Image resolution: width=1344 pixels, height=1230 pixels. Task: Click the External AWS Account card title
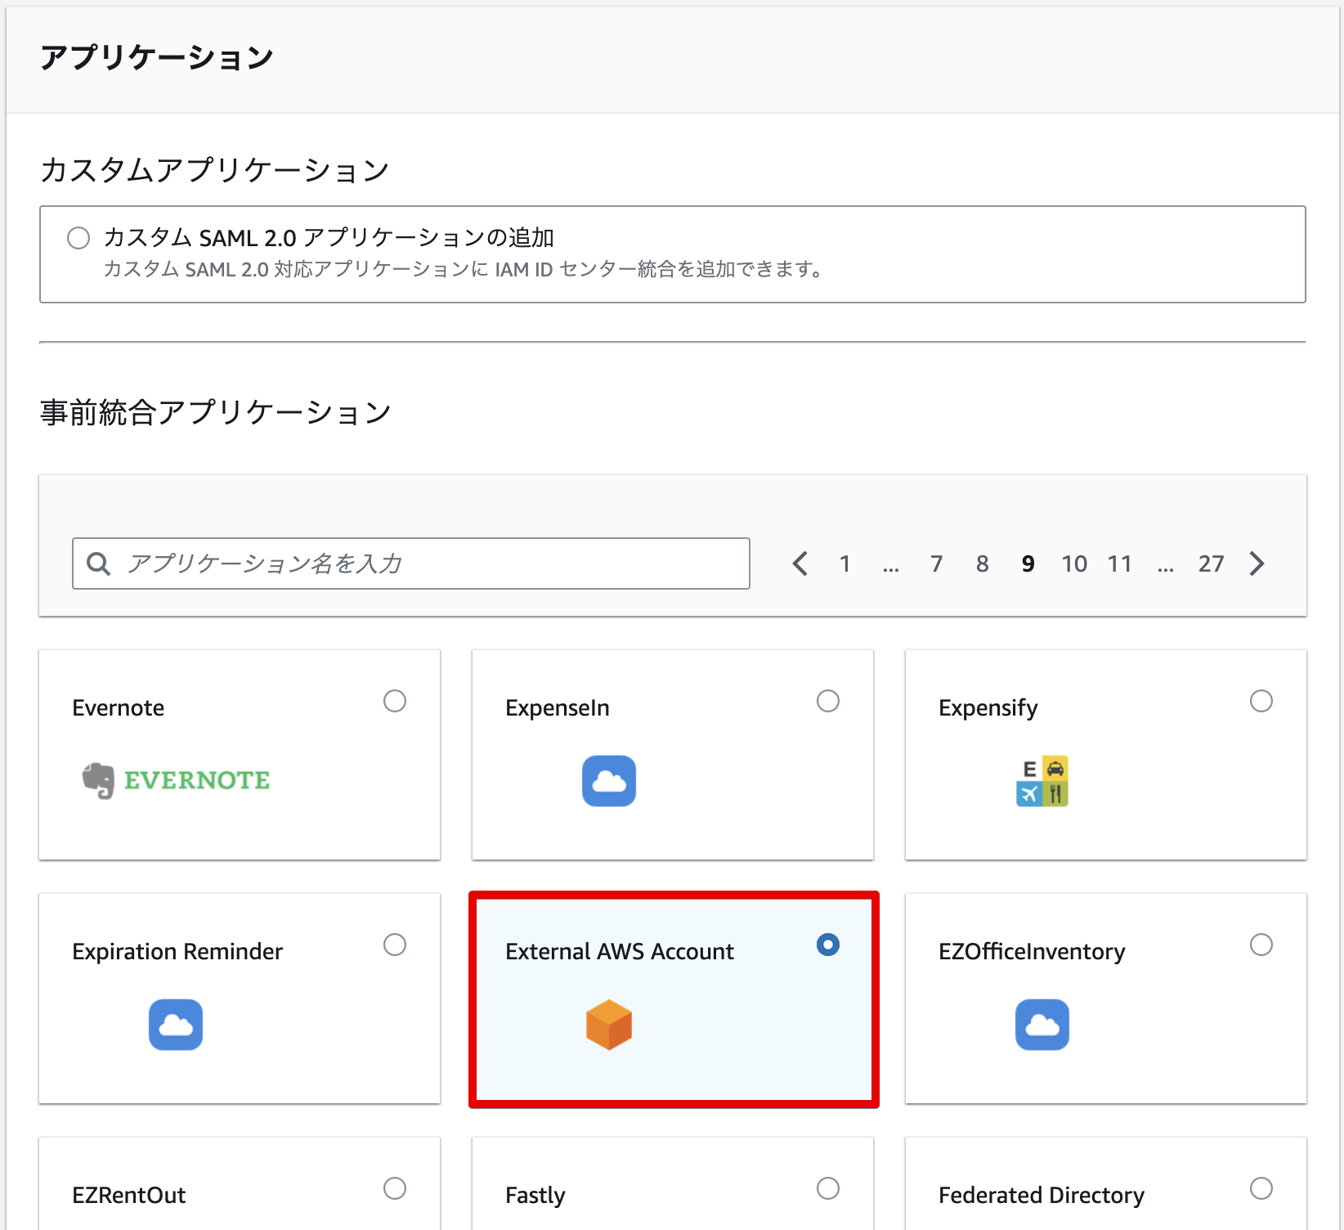click(x=620, y=951)
